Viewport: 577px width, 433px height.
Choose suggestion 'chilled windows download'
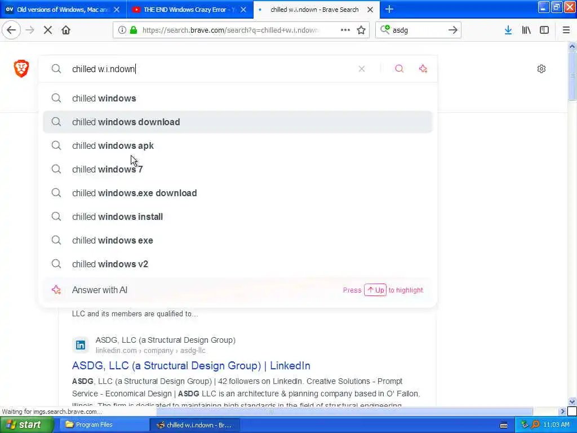point(238,122)
